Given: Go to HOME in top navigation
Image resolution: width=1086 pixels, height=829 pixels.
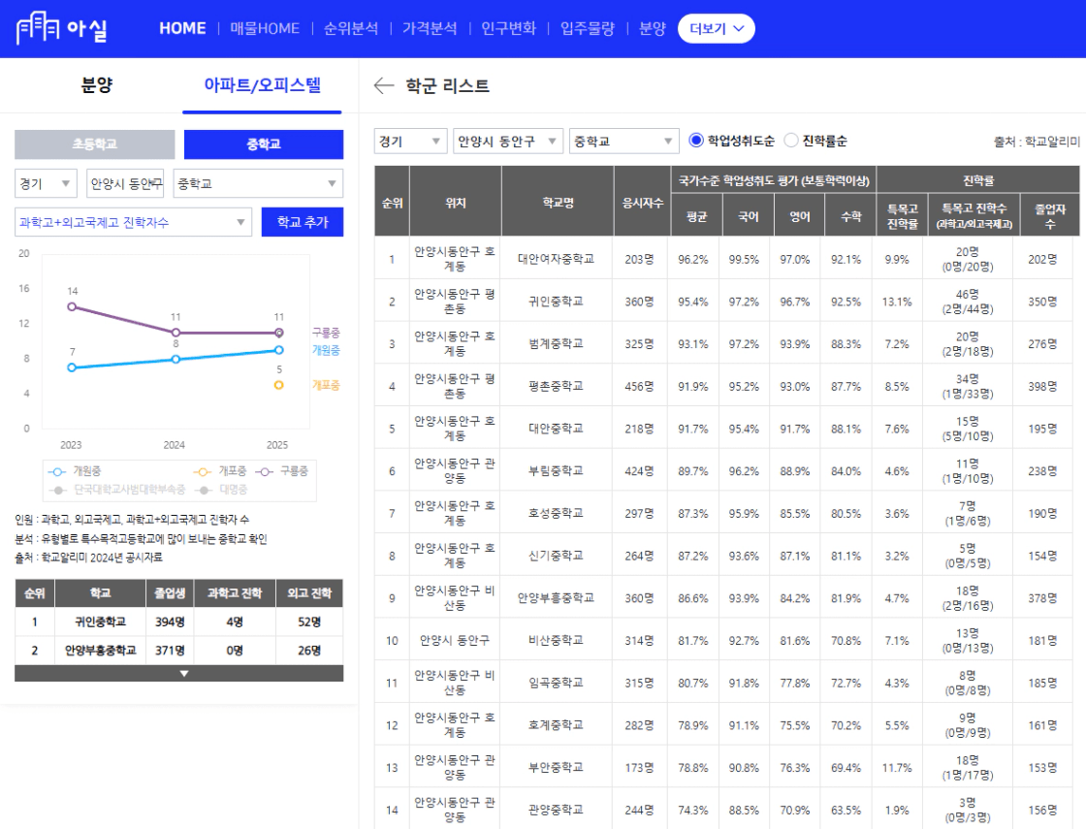Looking at the screenshot, I should point(183,28).
